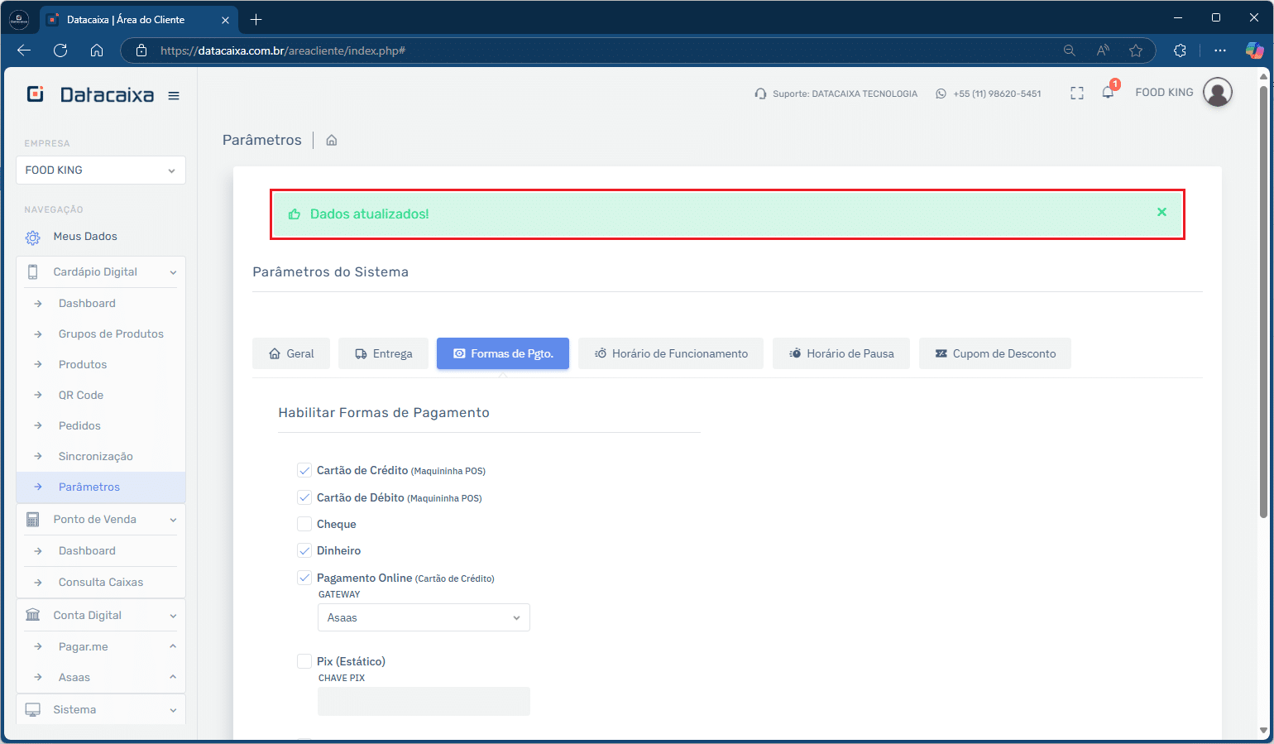
Task: Open the Asaas gateway dropdown
Action: [424, 618]
